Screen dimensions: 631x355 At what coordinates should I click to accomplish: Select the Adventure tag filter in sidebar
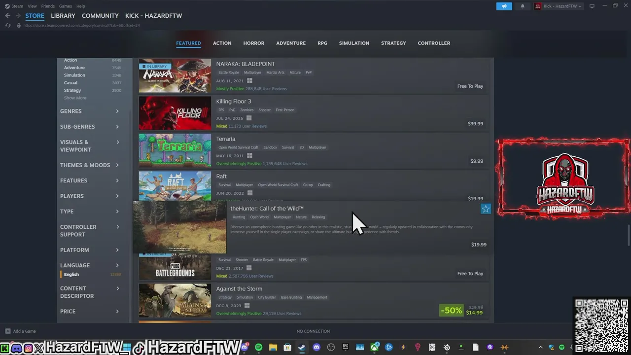click(x=92, y=68)
